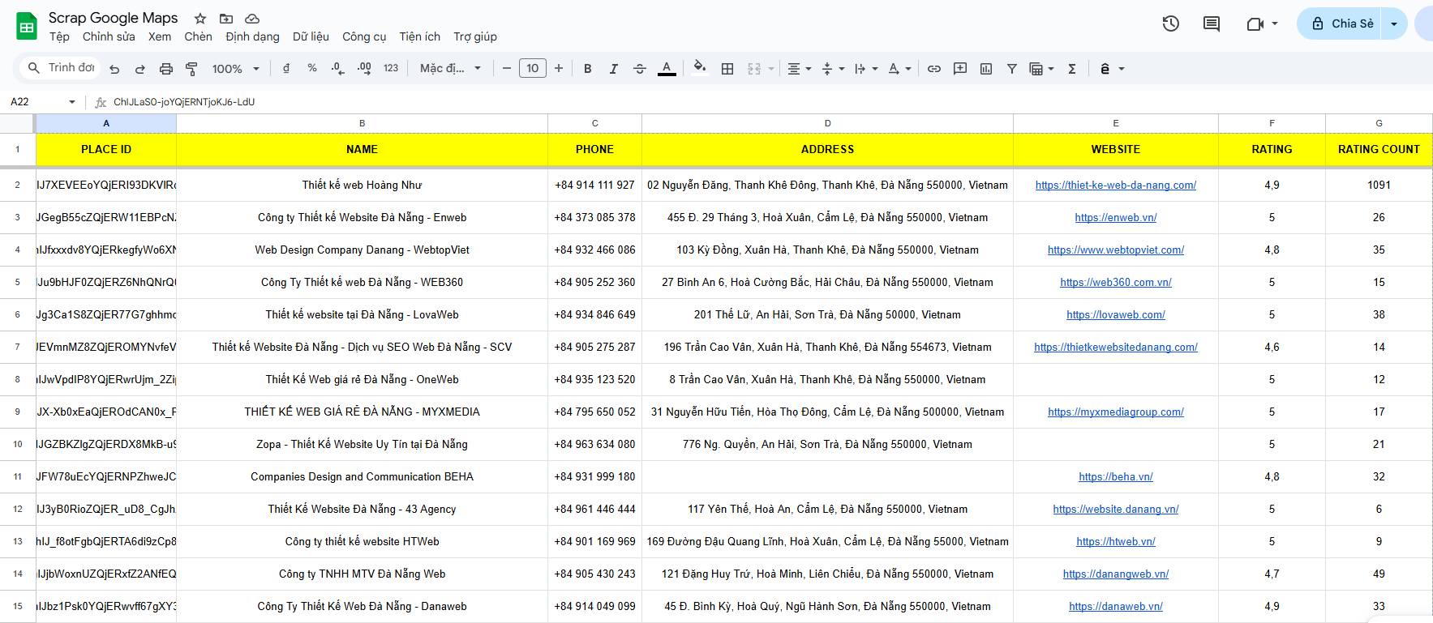Open the Chèn menu
Image resolution: width=1433 pixels, height=623 pixels.
[x=198, y=36]
